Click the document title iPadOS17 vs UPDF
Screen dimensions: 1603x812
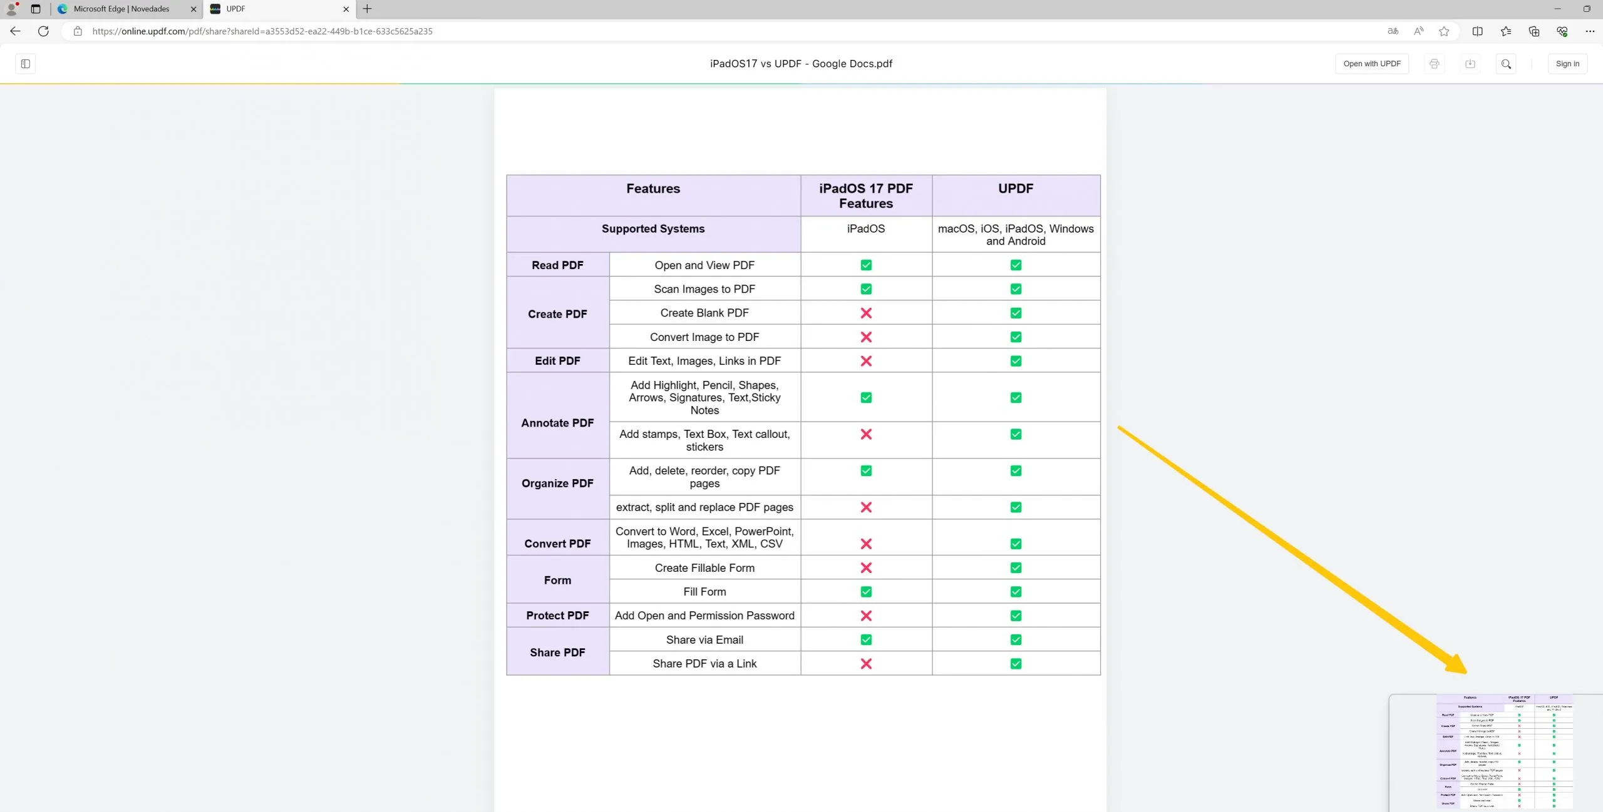tap(801, 64)
